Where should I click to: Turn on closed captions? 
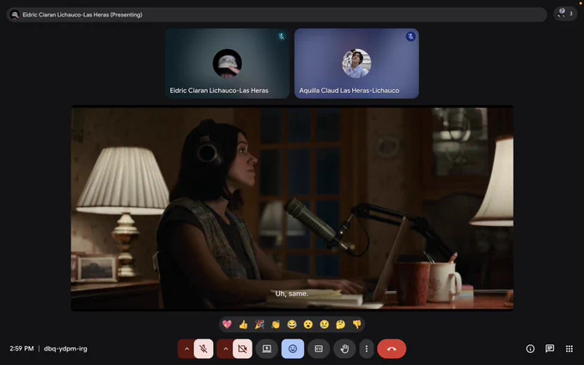319,349
